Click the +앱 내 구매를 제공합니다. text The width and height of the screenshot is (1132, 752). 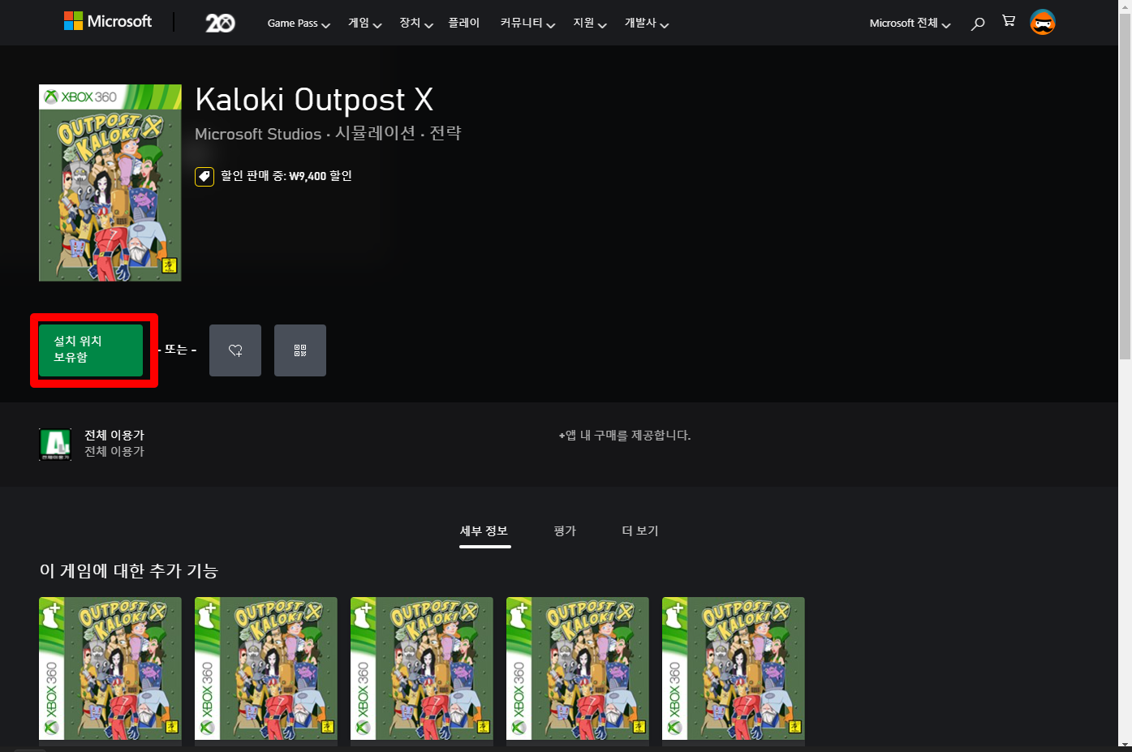pos(625,436)
